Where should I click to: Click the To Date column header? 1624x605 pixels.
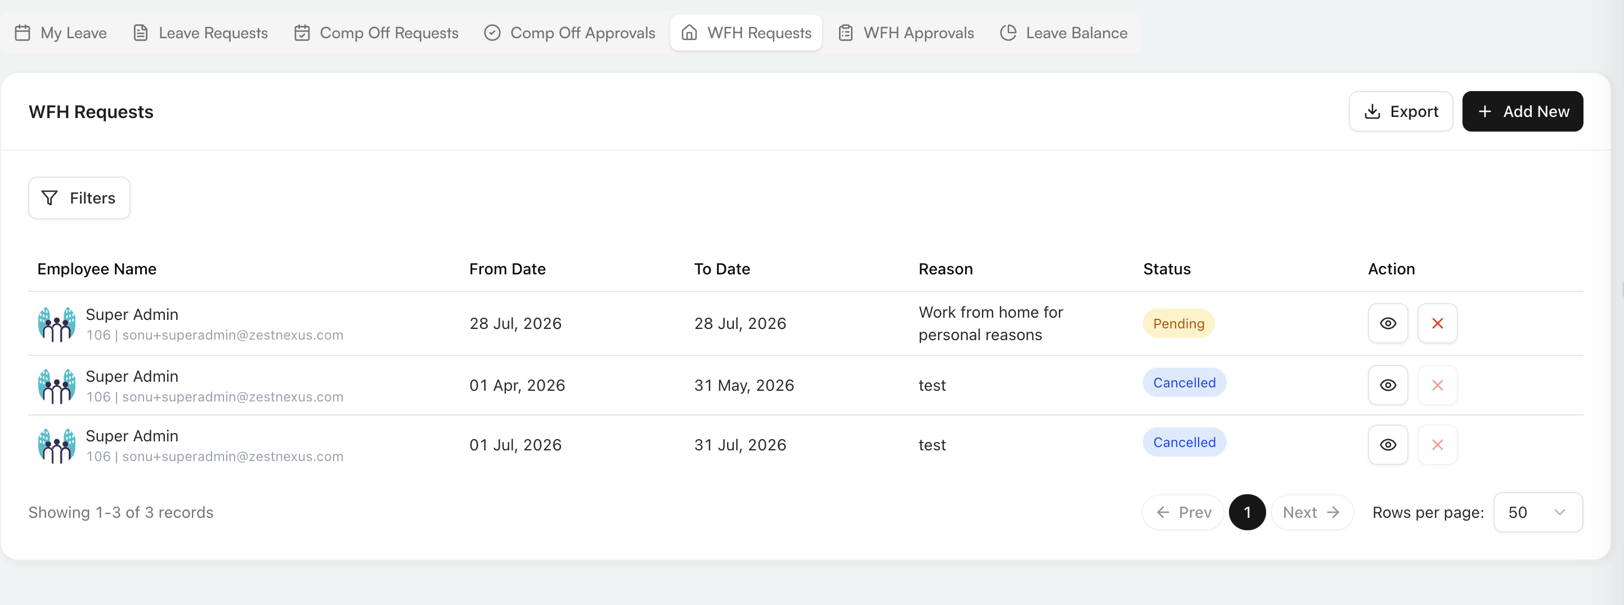click(722, 269)
